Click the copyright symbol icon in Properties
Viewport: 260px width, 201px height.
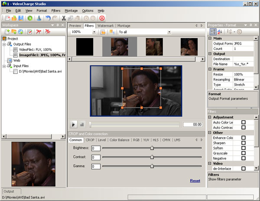(239, 32)
